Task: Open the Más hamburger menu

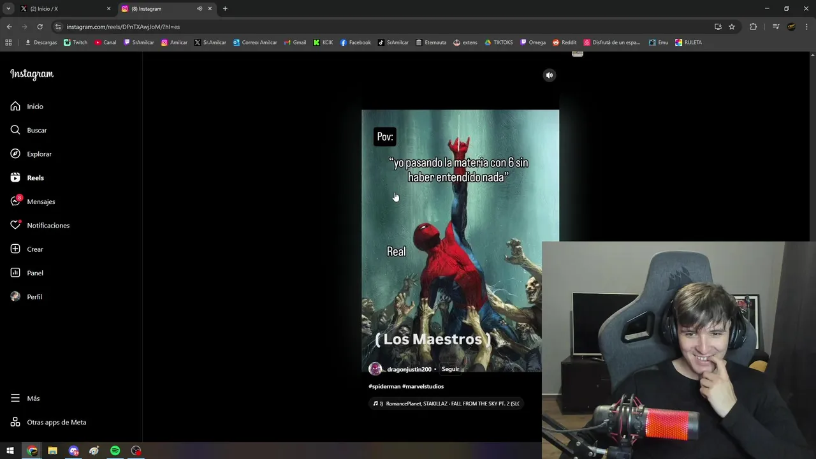Action: [25, 398]
